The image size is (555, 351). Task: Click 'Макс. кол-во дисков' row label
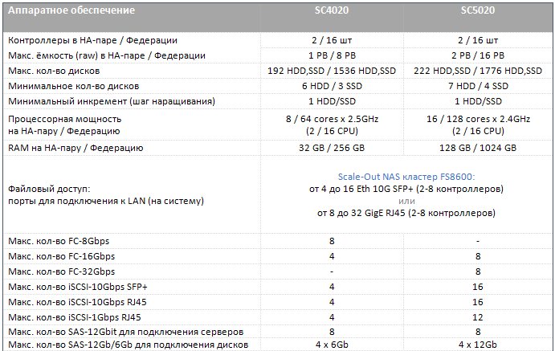click(54, 71)
